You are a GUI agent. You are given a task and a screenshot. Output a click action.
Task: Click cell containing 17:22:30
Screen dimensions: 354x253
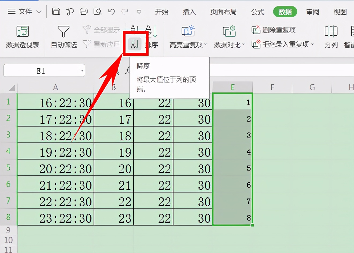(56, 118)
